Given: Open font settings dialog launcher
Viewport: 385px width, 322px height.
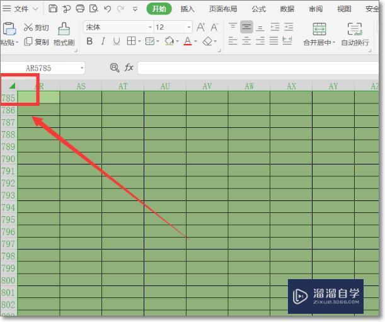Looking at the screenshot, I should 219,51.
